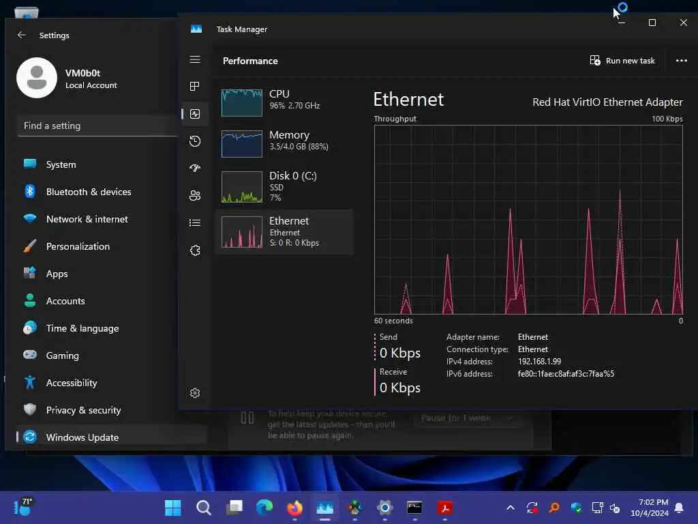Open Users page icon in Task Manager
This screenshot has width=698, height=524.
[195, 196]
